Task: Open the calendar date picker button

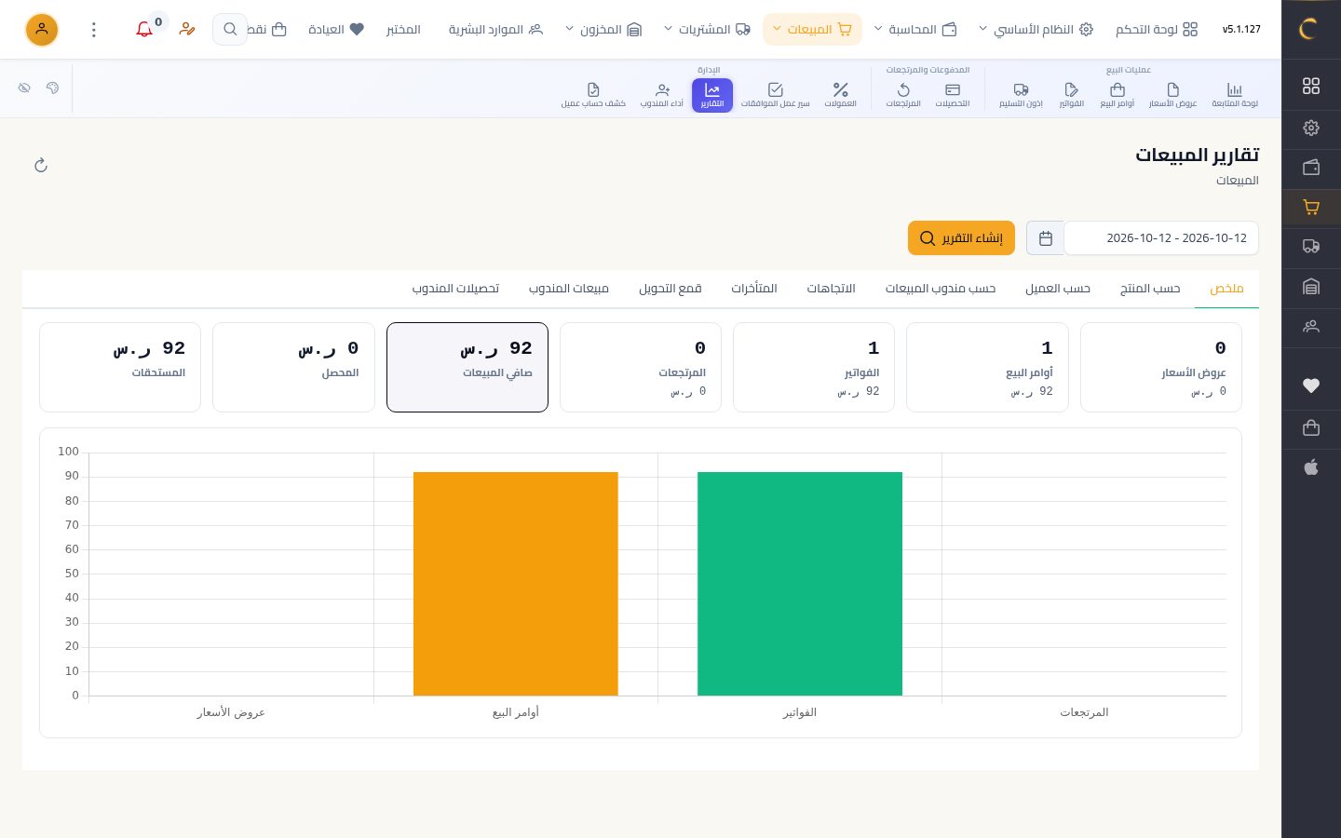Action: click(1045, 238)
